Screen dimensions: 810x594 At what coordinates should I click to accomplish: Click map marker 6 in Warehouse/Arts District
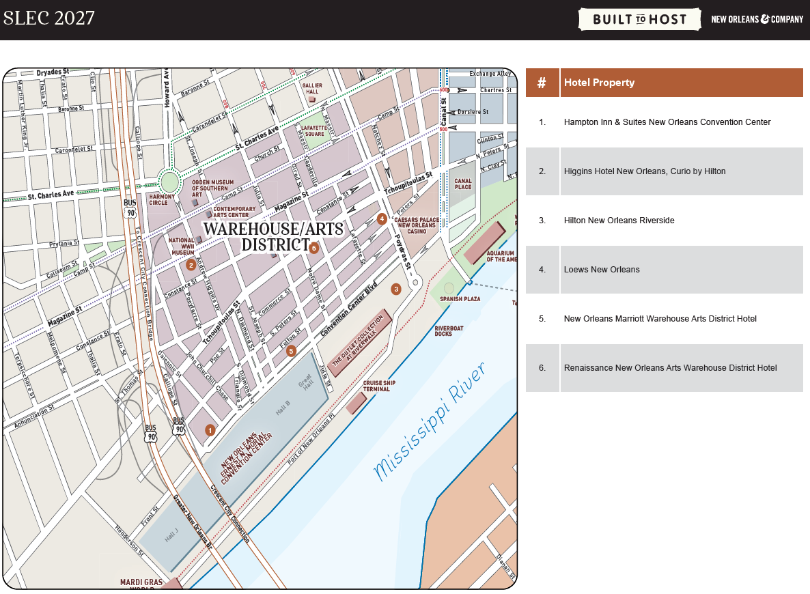(x=313, y=248)
